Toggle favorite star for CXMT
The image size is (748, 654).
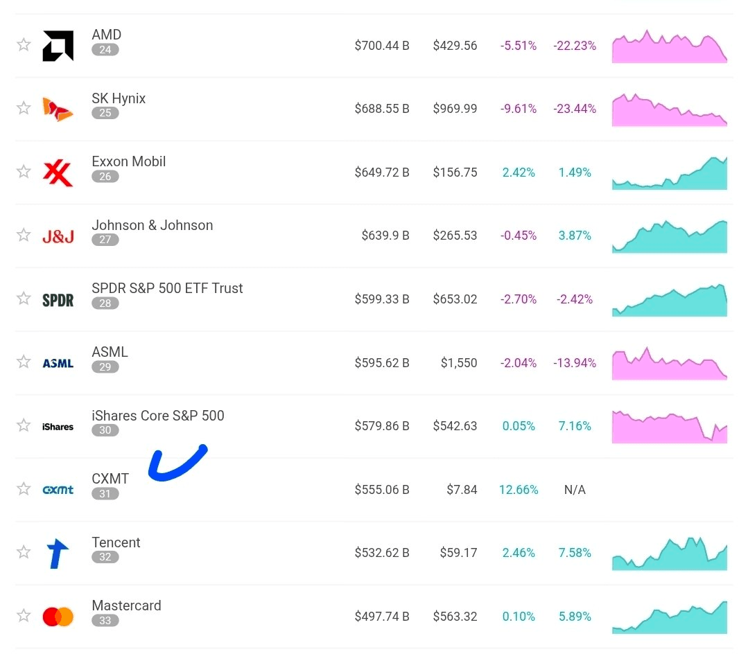24,489
